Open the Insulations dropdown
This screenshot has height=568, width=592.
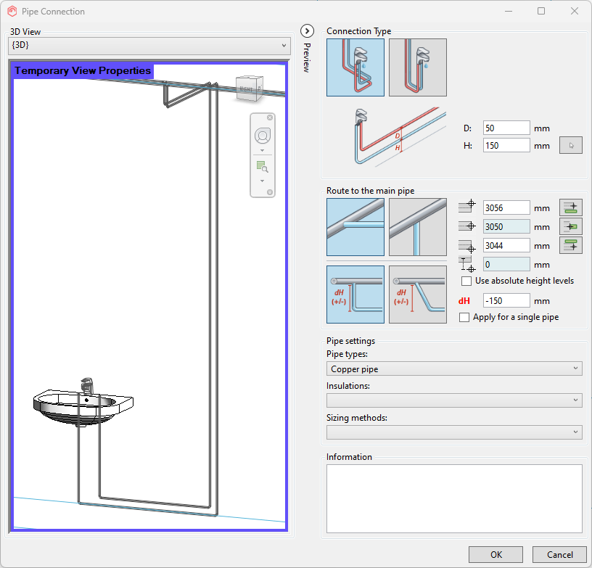click(x=454, y=400)
